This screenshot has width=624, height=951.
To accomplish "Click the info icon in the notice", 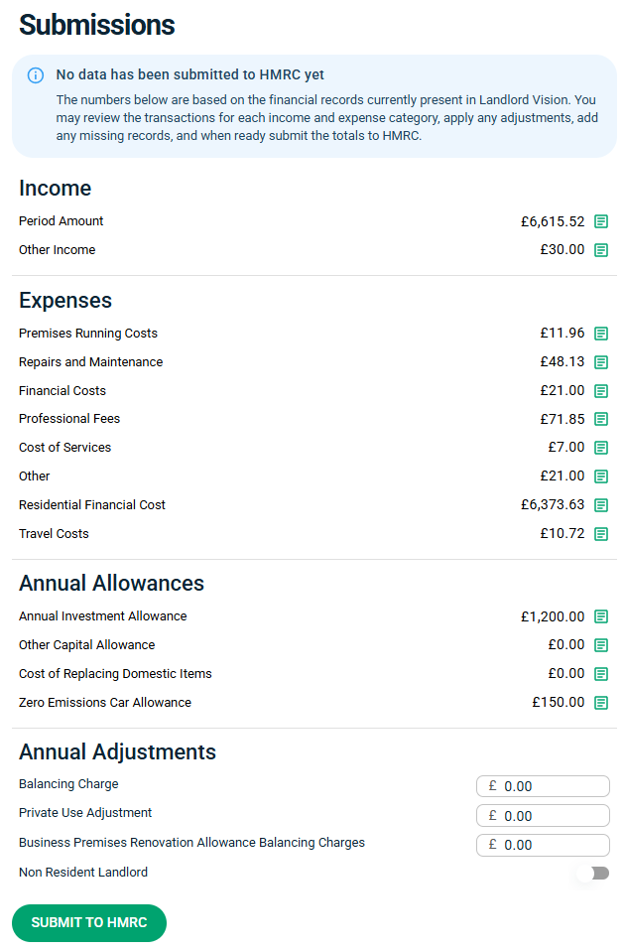I will coord(36,75).
